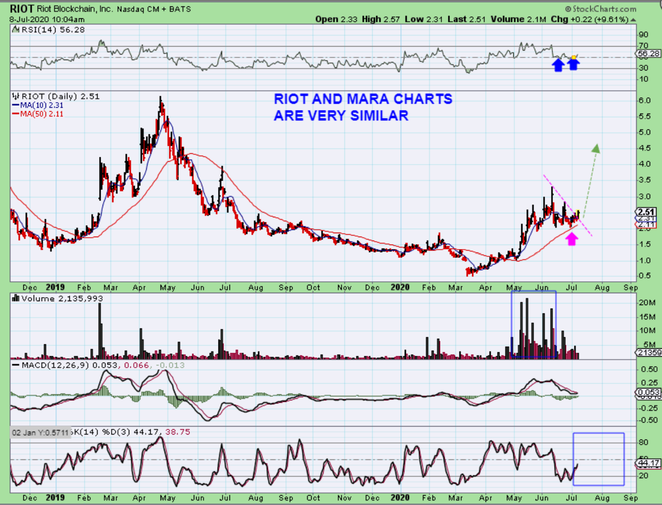Click the 70 level on the RSI axis
The image size is (662, 505).
pyautogui.click(x=643, y=46)
